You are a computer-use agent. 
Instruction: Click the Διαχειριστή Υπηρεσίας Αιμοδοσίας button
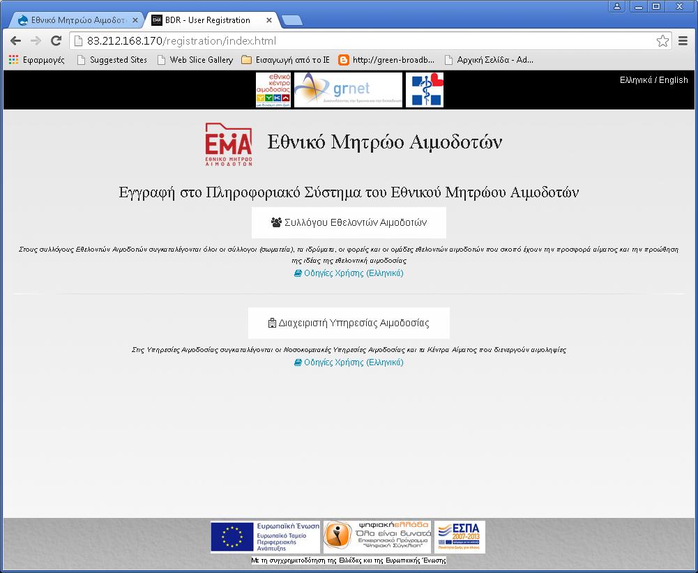click(x=349, y=323)
